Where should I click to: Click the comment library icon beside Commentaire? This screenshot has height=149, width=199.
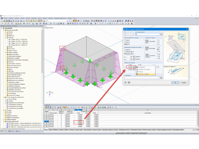coord(161,78)
